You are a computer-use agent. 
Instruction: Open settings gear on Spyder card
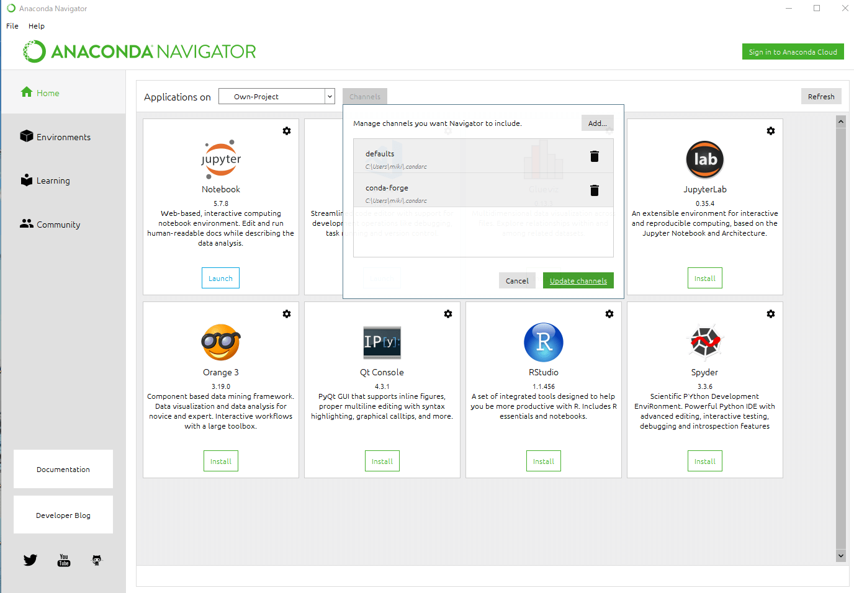771,314
